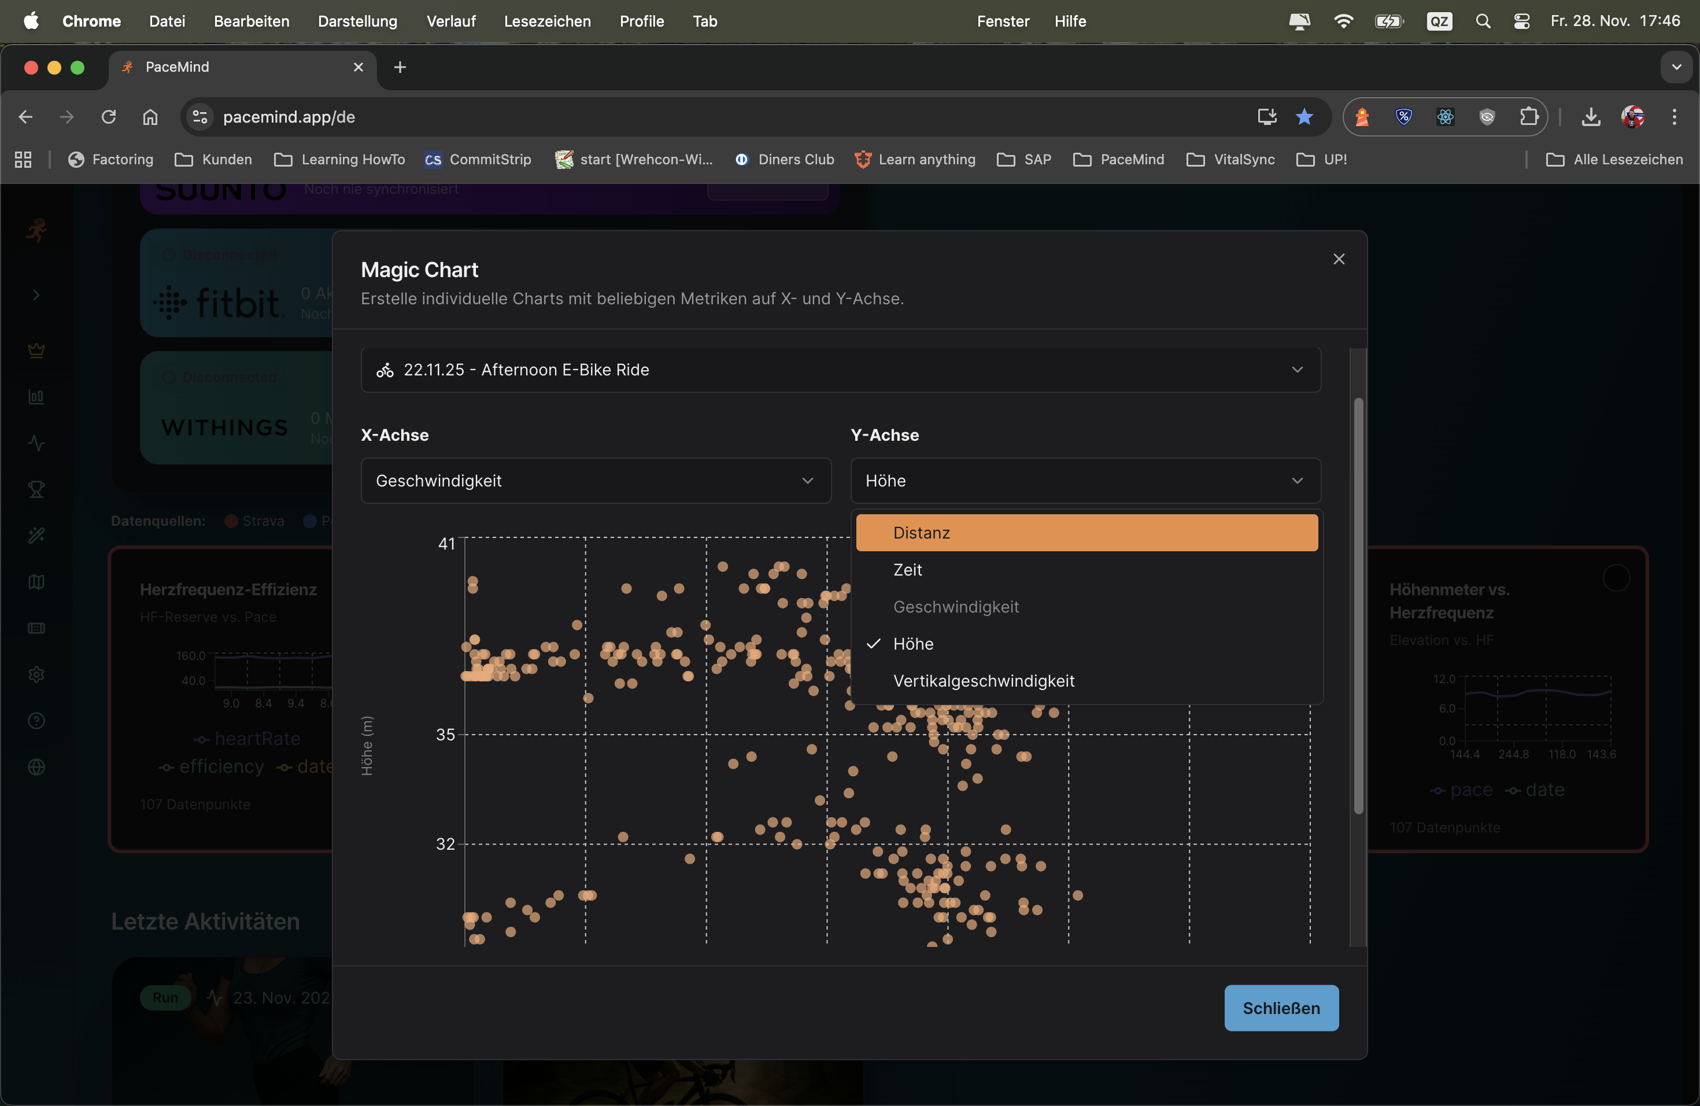The height and width of the screenshot is (1106, 1700).
Task: Open the Darstellung menu in the menu bar
Action: pos(356,21)
